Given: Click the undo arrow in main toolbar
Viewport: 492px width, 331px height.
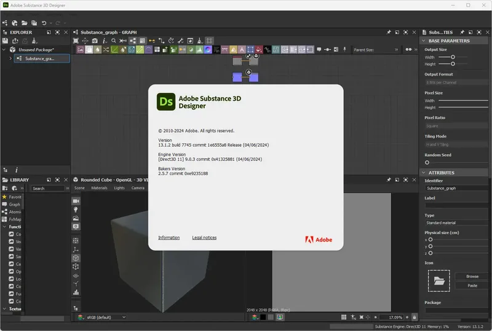Looking at the screenshot, I should click(x=44, y=23).
